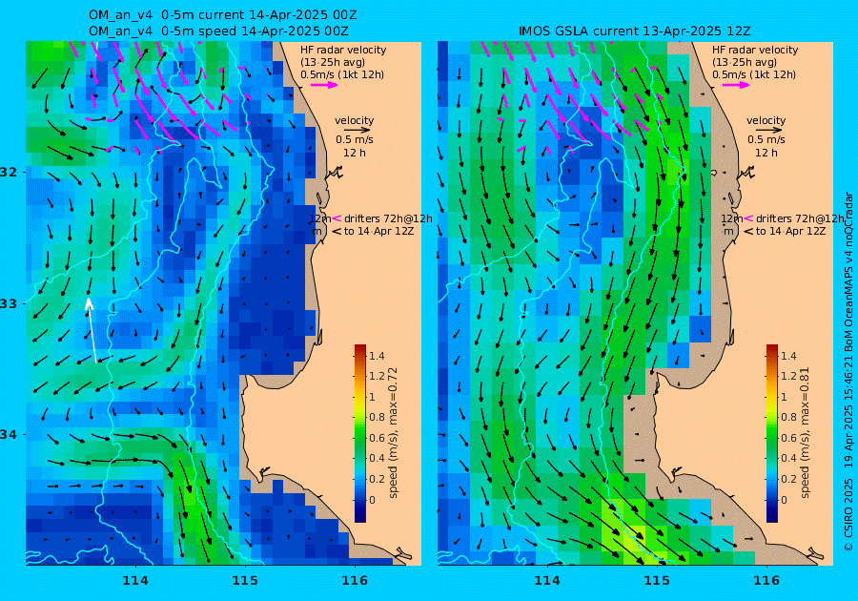The width and height of the screenshot is (858, 601).
Task: Click the '0.4' tick on left colorbar
Action: [x=377, y=459]
